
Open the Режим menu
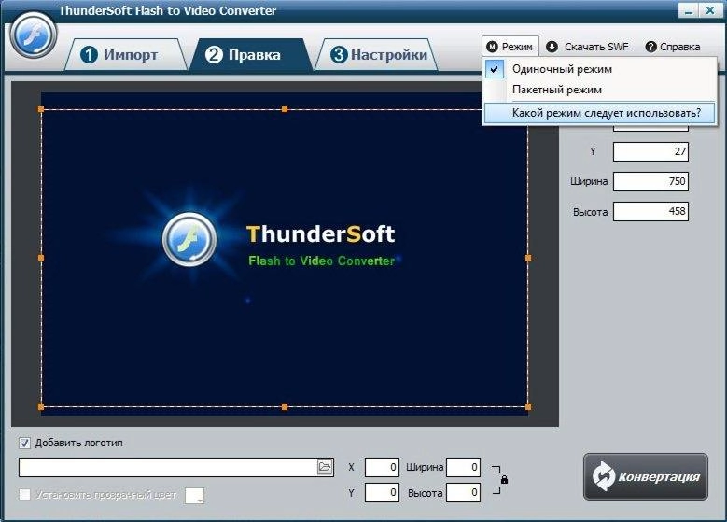(x=510, y=47)
